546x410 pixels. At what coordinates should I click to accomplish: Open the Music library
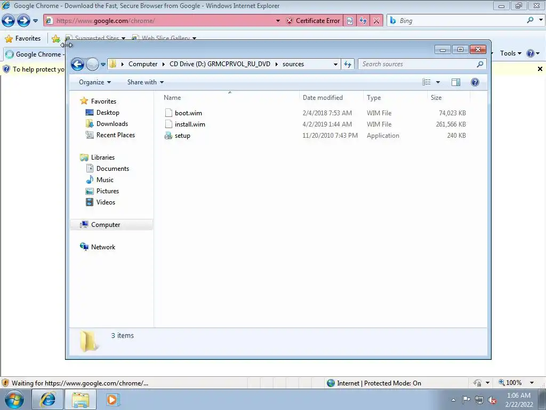pos(105,180)
